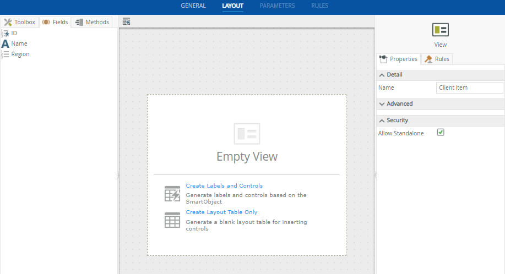Click the Region field list icon
The width and height of the screenshot is (505, 274).
[x=6, y=54]
